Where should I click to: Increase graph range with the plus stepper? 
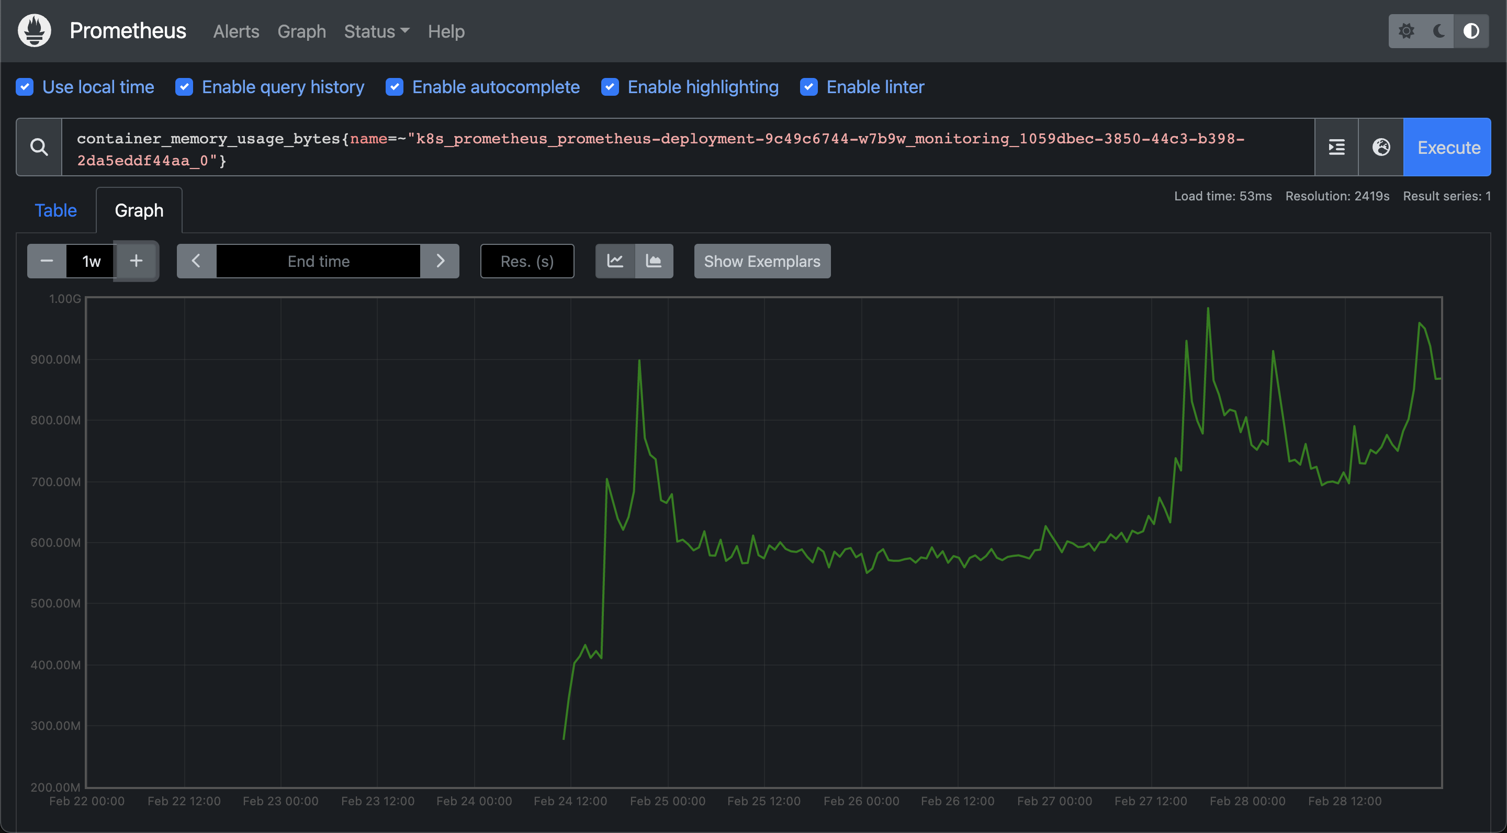tap(136, 261)
